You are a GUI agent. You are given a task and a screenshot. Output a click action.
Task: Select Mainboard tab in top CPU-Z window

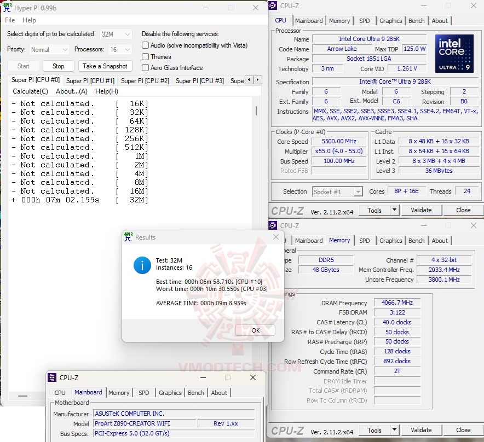309,21
